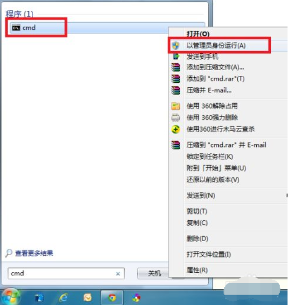Open Google Chrome from the taskbar
The image size is (288, 305).
[112, 297]
